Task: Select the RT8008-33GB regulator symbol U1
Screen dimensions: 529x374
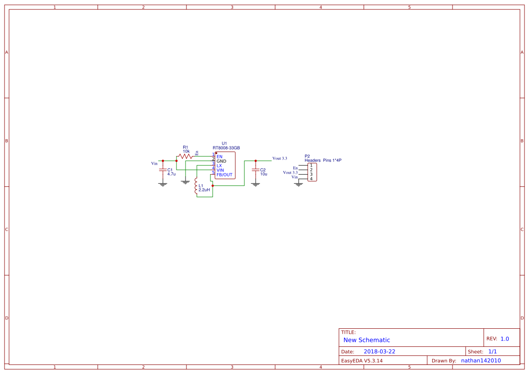Action: pos(225,165)
